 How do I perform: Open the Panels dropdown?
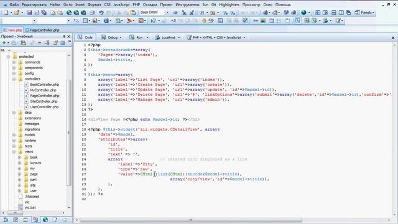point(364,12)
